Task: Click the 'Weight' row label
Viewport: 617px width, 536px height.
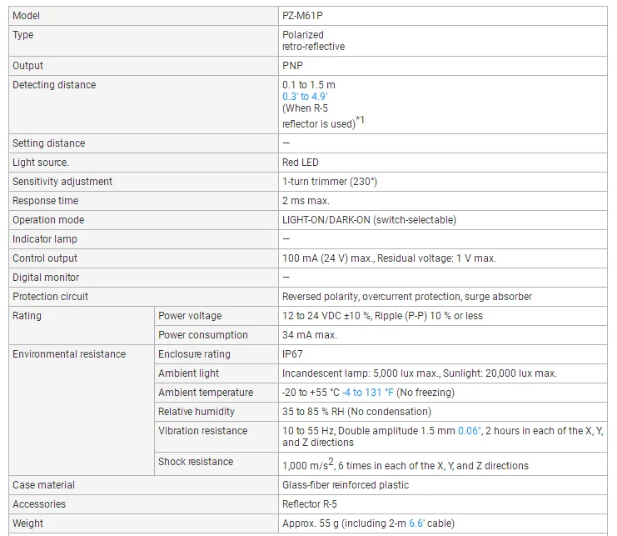Action: coord(27,523)
